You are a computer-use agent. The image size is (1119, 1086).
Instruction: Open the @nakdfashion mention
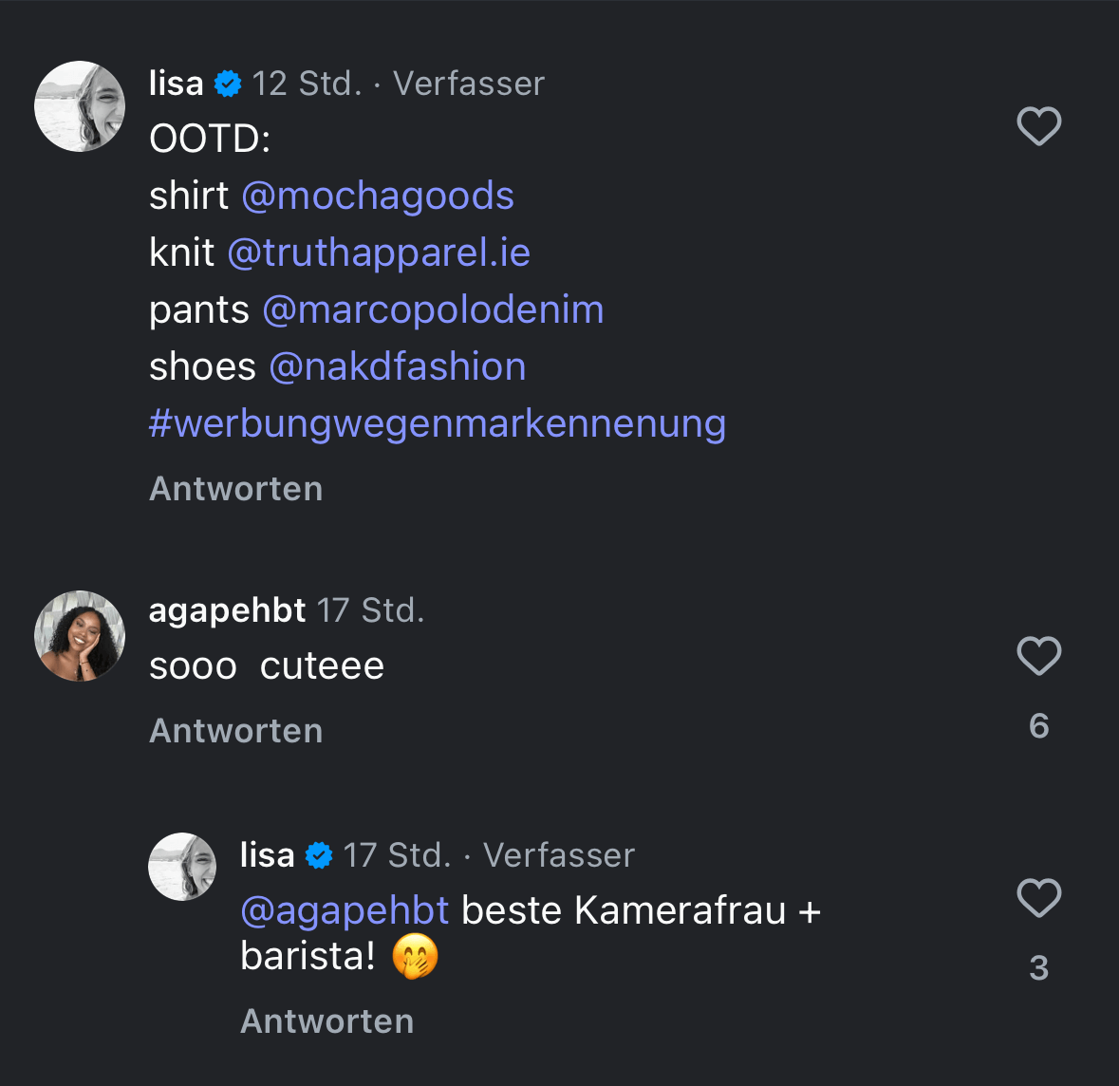click(x=398, y=366)
